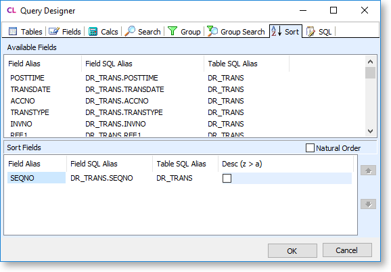Image resolution: width=391 pixels, height=272 pixels.
Task: Select the Search magnifier icon
Action: [130, 31]
